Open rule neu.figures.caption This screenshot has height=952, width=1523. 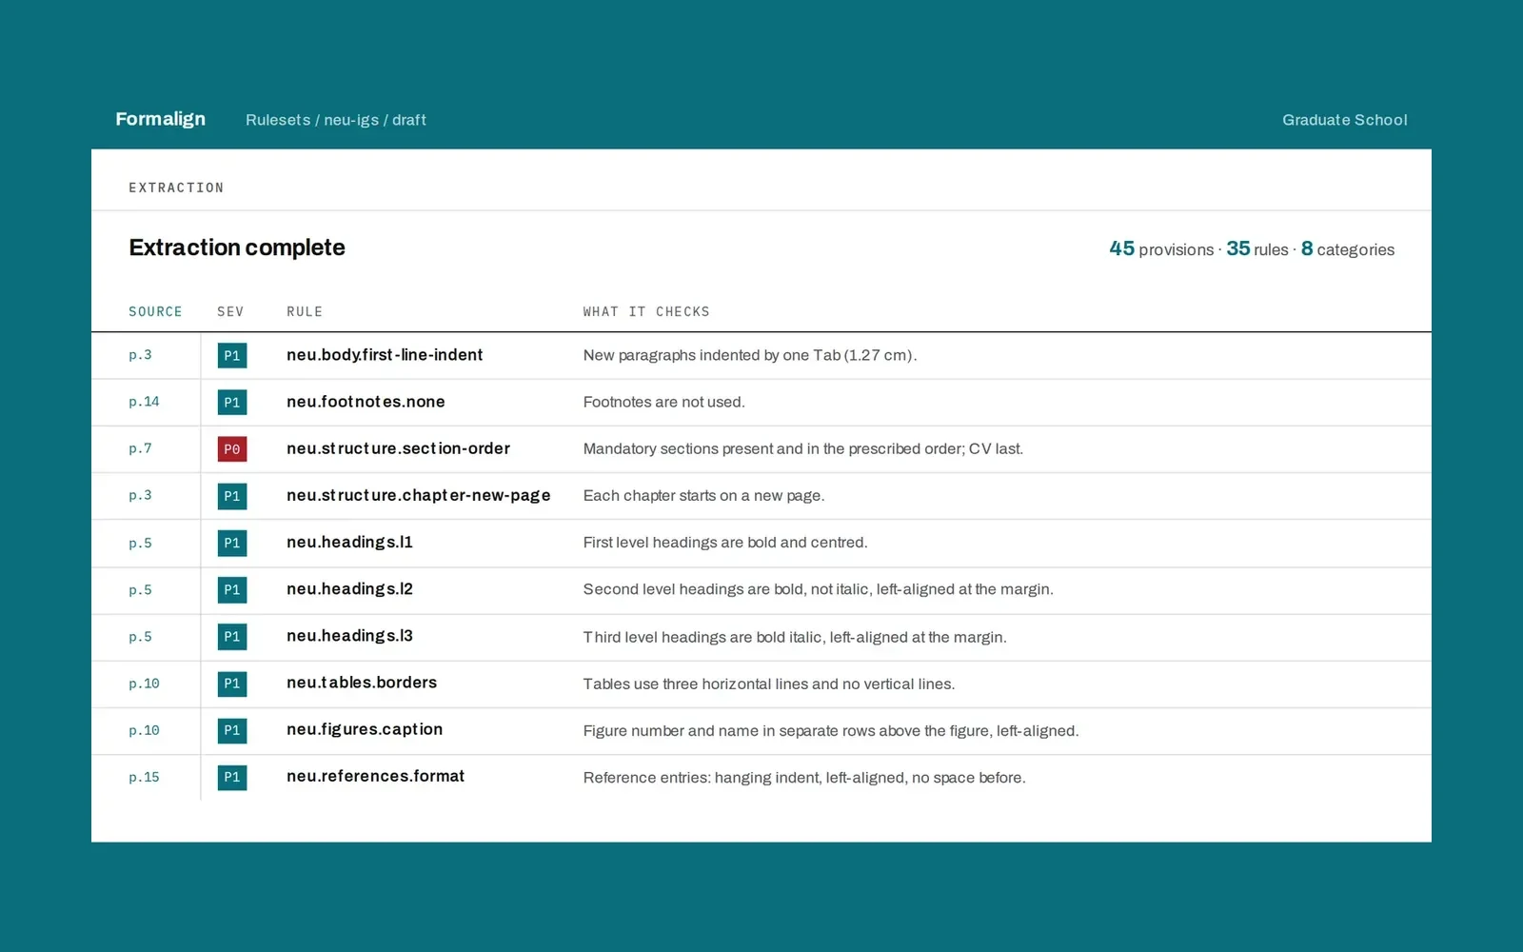point(365,730)
